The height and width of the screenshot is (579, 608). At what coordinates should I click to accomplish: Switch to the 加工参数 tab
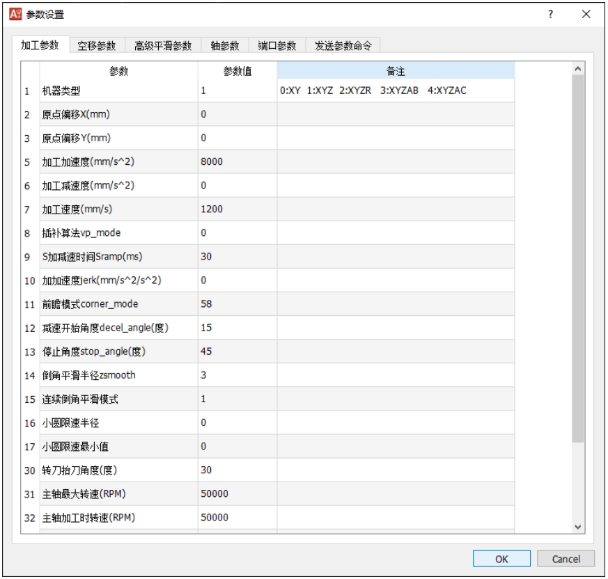[x=40, y=45]
